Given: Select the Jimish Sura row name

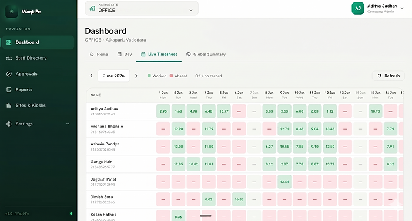Looking at the screenshot, I should click(102, 196).
